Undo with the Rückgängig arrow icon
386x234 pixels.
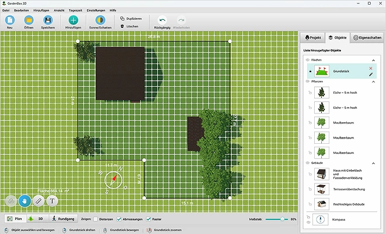coord(162,20)
